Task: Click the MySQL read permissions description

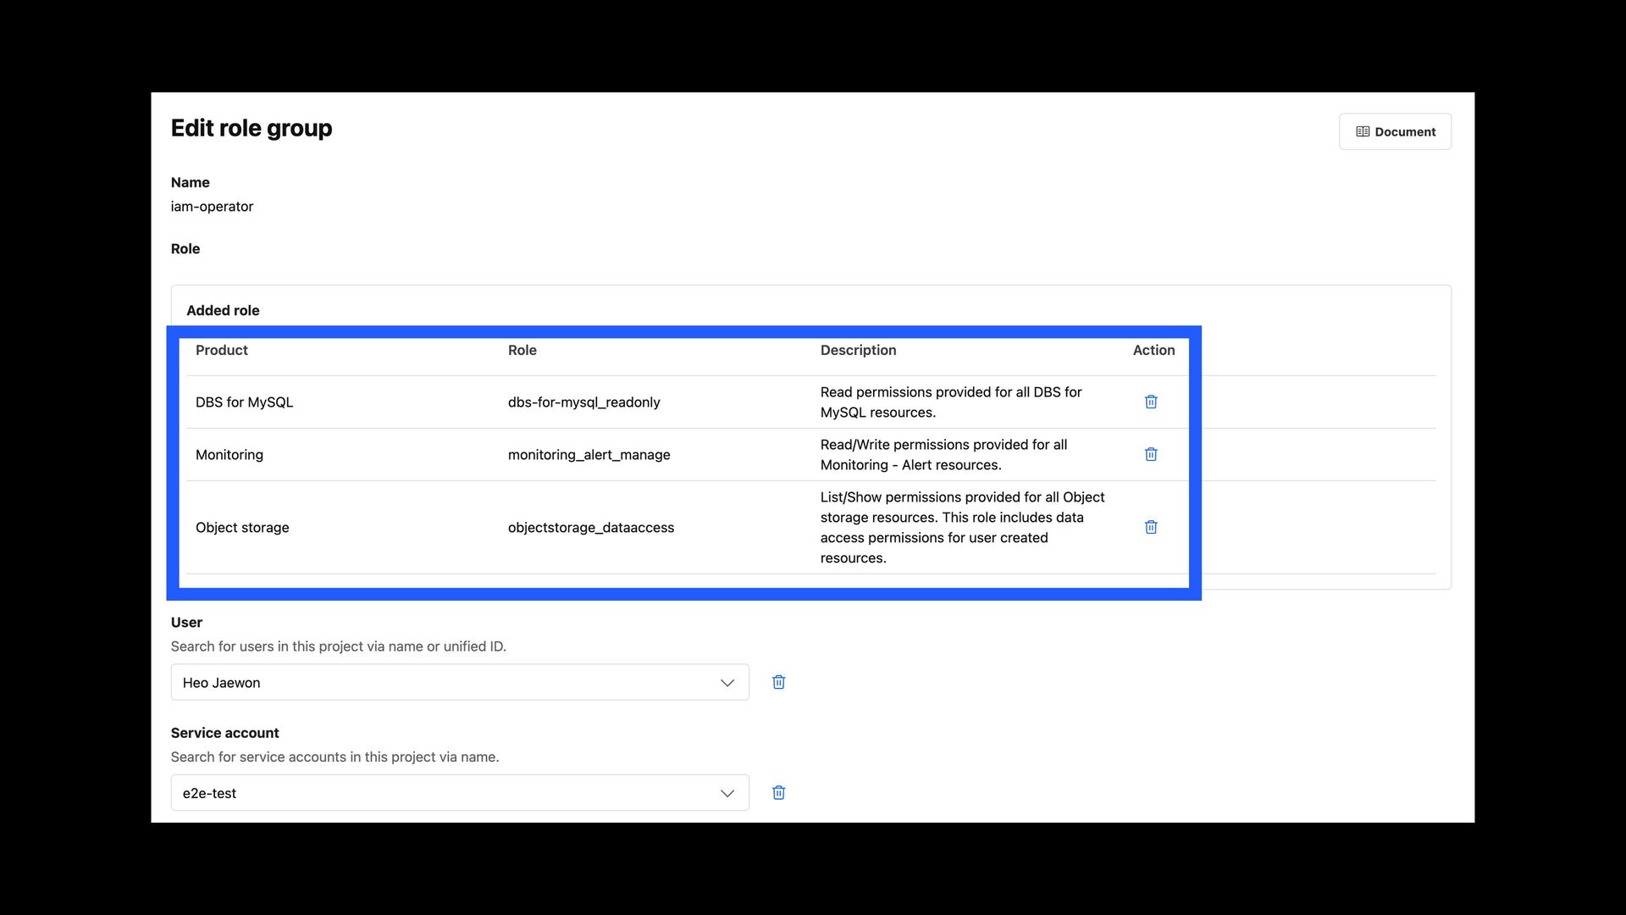Action: point(951,402)
